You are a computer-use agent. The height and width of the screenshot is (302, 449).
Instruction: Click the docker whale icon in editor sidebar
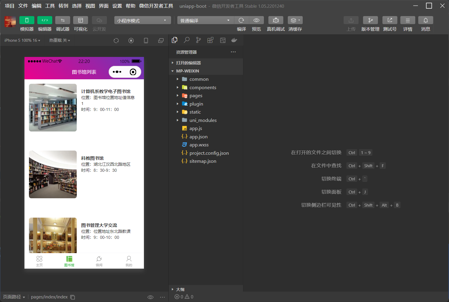pyautogui.click(x=234, y=40)
